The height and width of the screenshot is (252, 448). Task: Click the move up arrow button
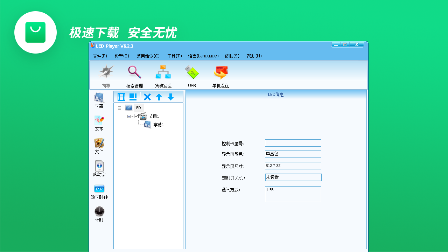pos(159,97)
